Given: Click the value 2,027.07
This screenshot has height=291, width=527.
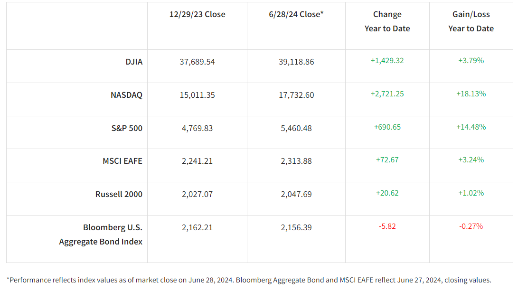Looking at the screenshot, I should pyautogui.click(x=198, y=194).
